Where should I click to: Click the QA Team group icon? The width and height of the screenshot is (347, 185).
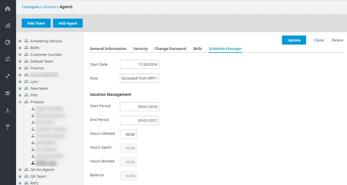point(27,177)
